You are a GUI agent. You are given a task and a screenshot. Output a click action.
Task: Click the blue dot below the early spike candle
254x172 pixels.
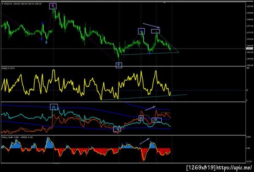click(x=41, y=39)
